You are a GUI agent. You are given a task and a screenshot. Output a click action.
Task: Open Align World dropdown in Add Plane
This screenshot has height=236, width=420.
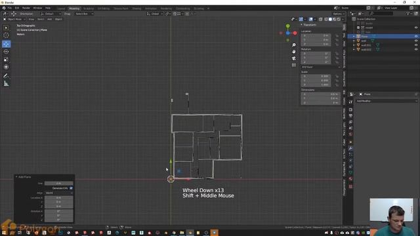(x=58, y=193)
